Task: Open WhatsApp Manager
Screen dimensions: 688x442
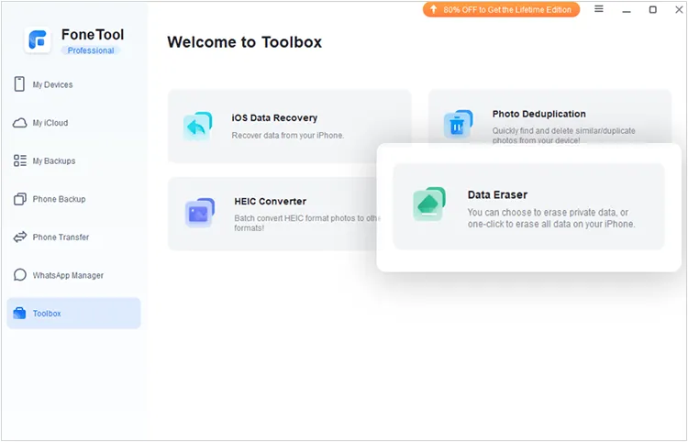Action: pyautogui.click(x=73, y=275)
